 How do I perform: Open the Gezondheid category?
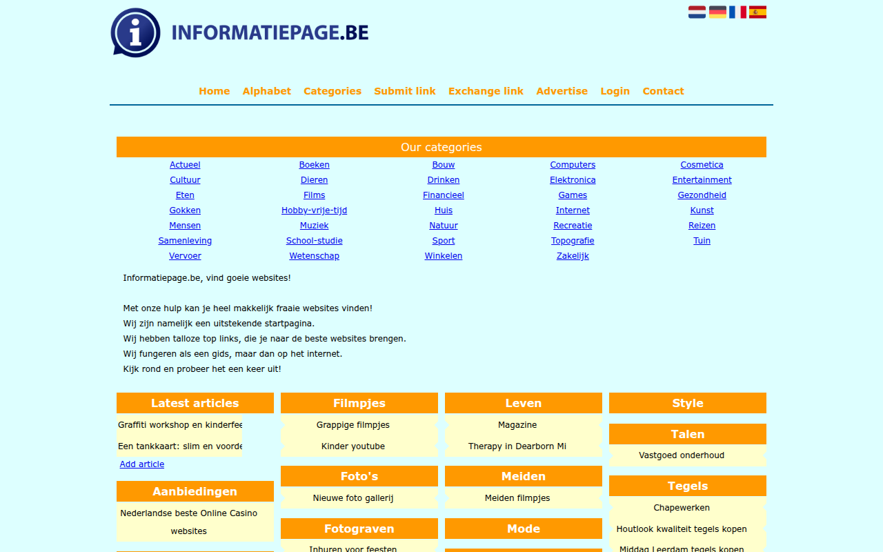pyautogui.click(x=702, y=195)
